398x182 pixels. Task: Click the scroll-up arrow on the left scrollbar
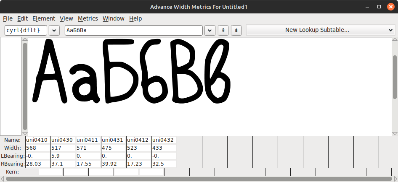pos(25,39)
